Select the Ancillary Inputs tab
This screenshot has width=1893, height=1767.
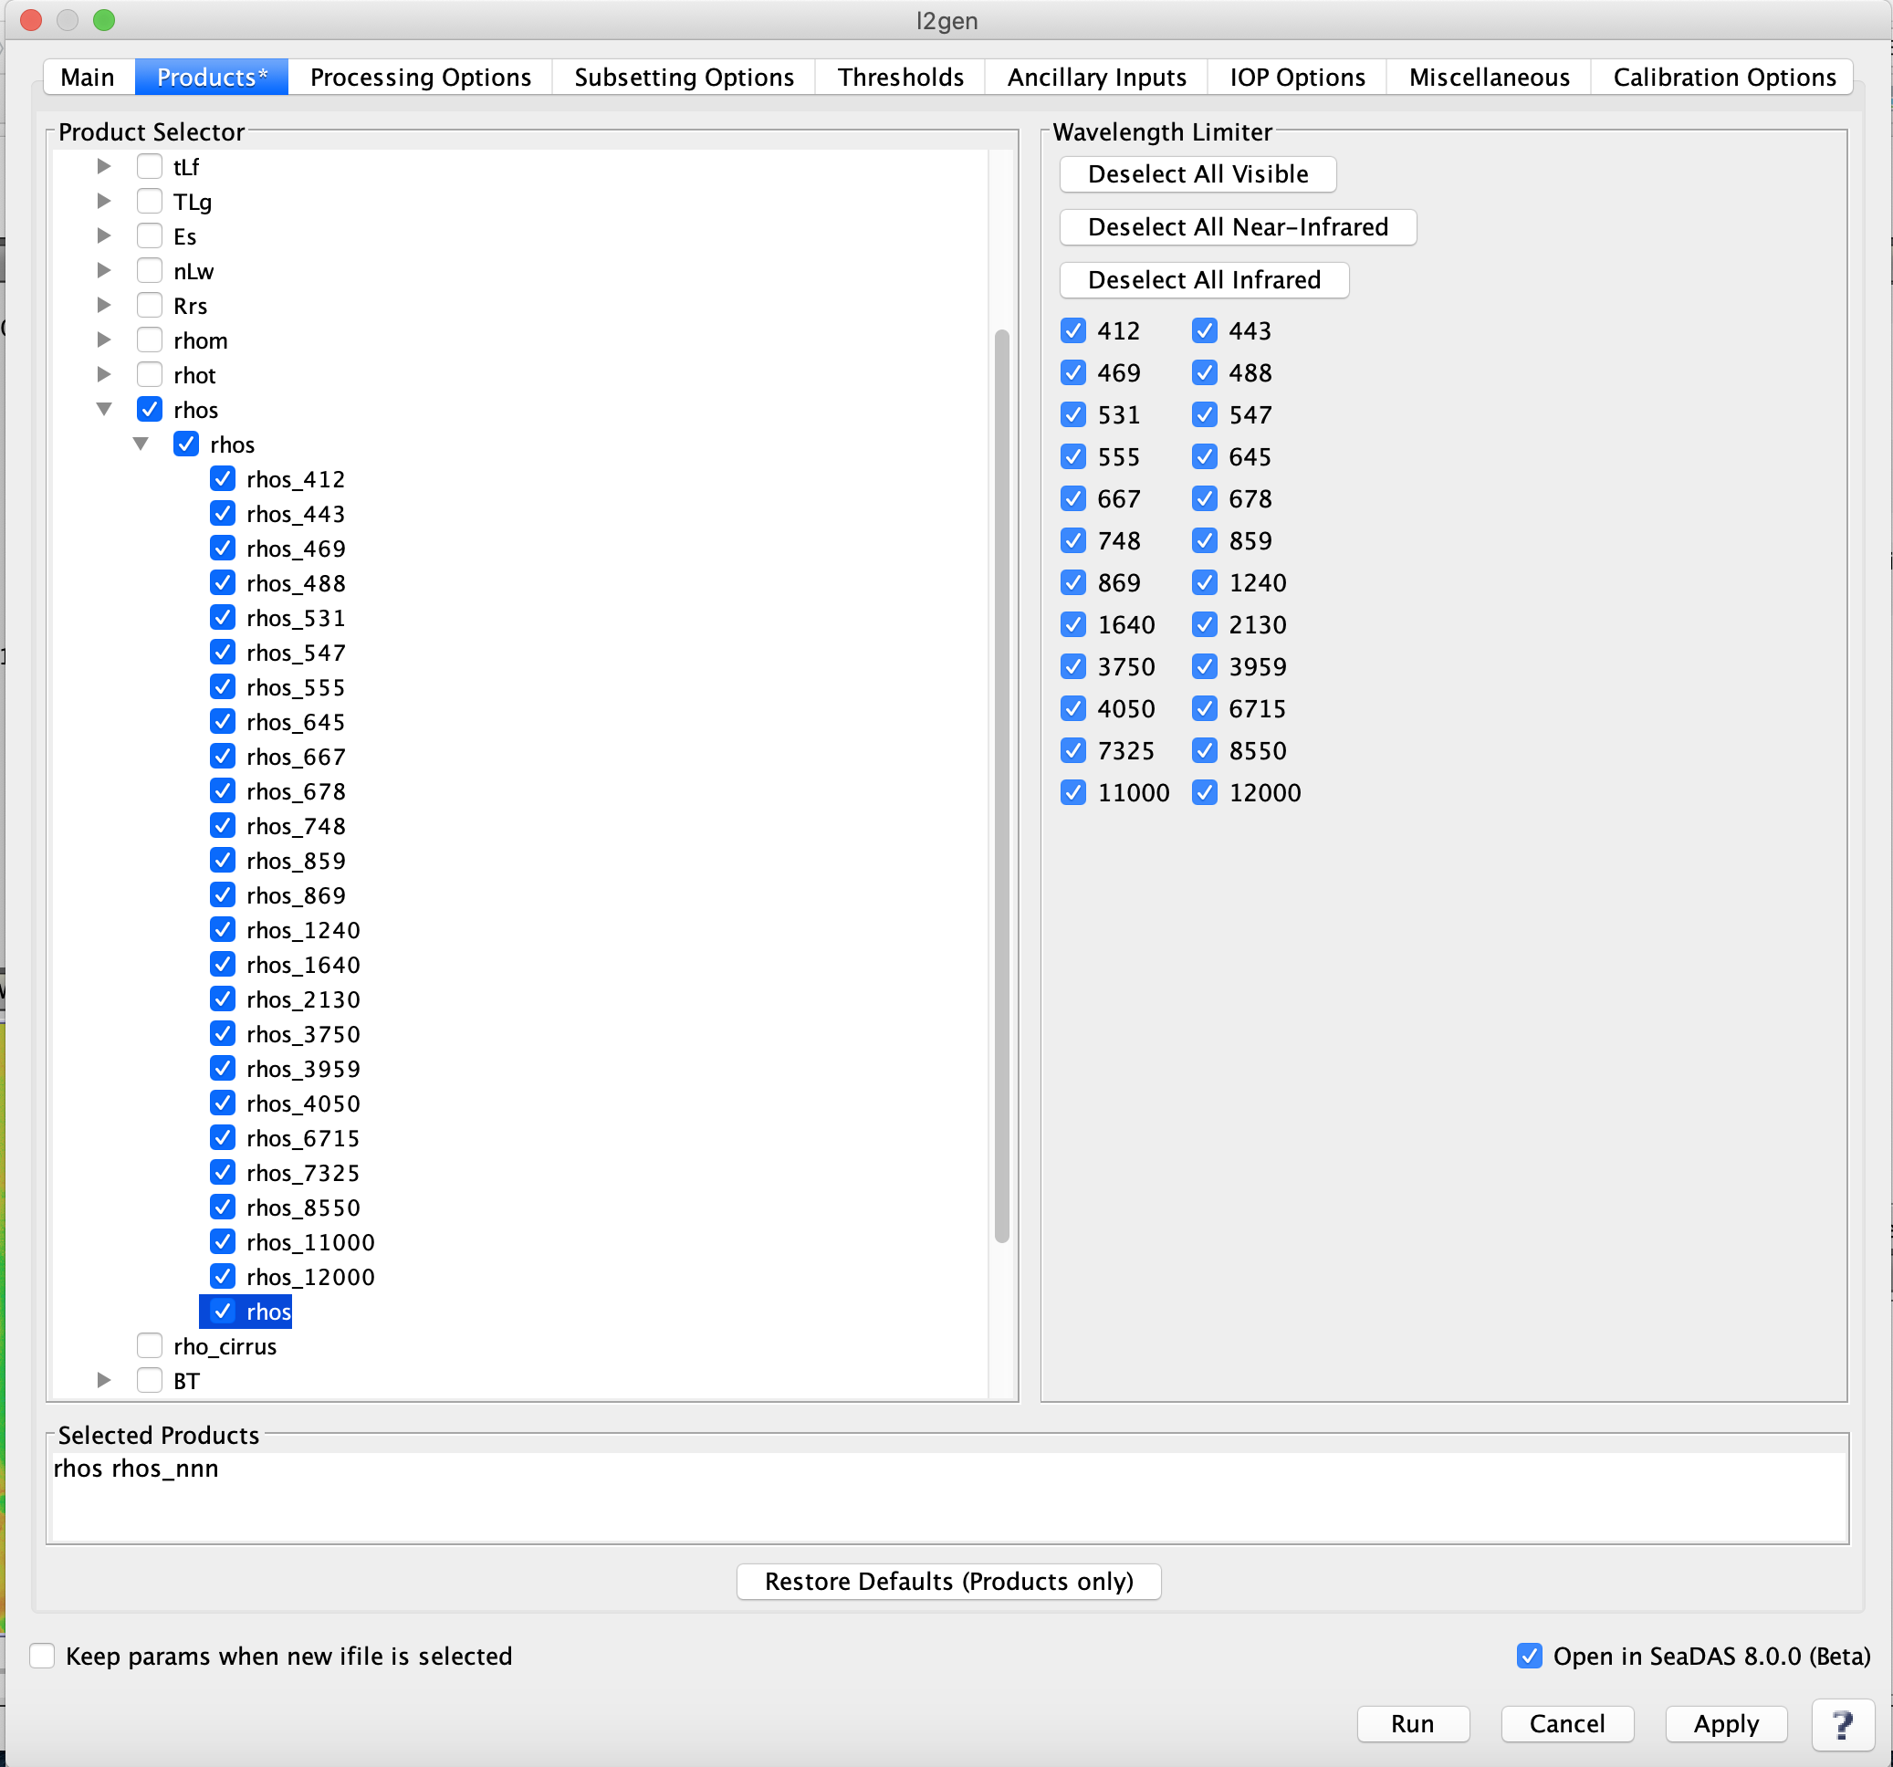pyautogui.click(x=1096, y=78)
